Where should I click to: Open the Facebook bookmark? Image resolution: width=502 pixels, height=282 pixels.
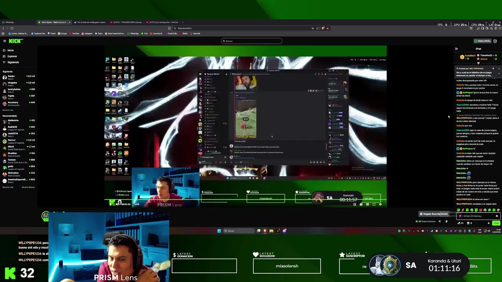(x=38, y=33)
